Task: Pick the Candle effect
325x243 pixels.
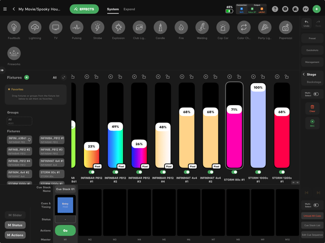Action: [160, 27]
